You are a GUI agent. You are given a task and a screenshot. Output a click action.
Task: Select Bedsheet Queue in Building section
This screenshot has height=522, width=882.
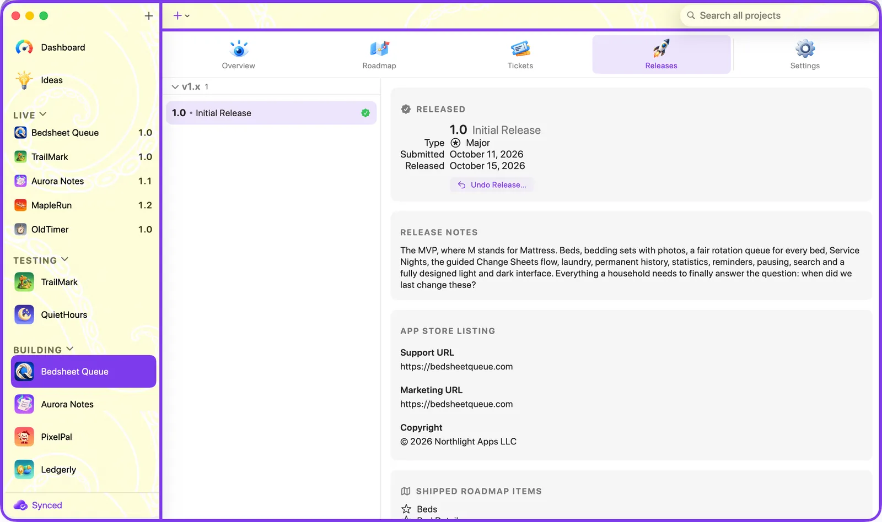tap(84, 372)
